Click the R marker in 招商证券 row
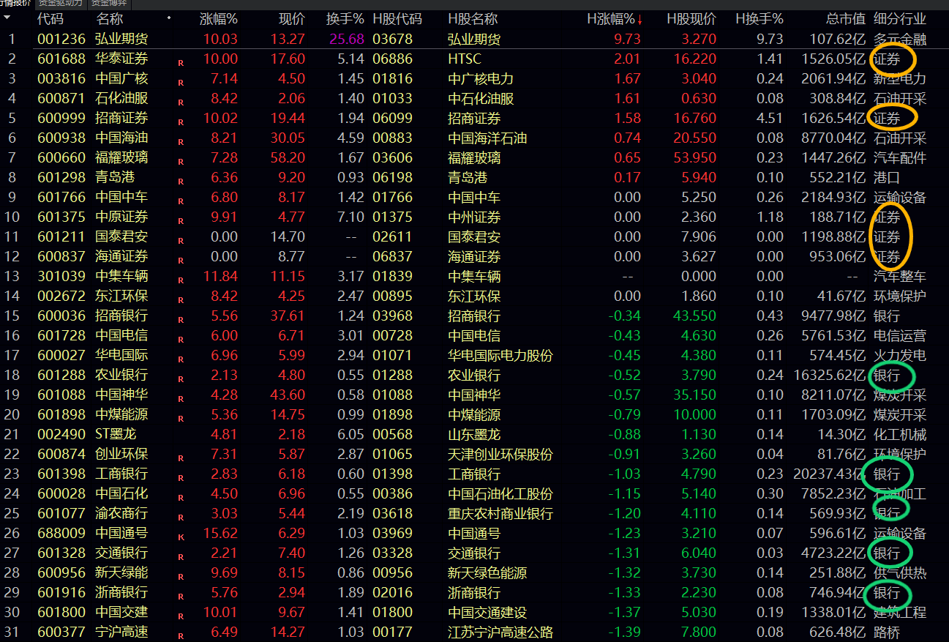 (x=180, y=123)
